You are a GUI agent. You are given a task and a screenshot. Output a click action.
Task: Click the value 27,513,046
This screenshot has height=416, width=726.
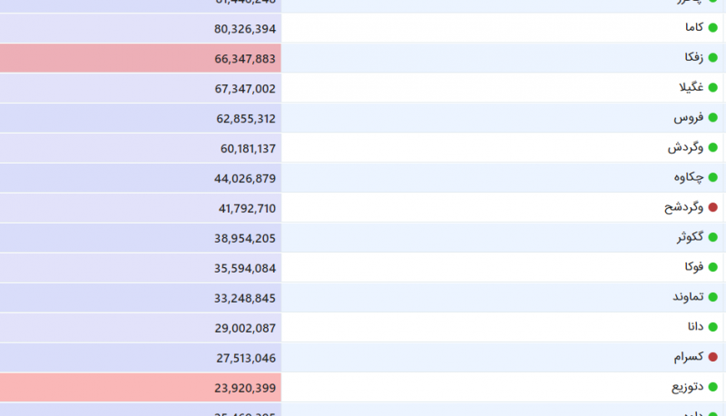pyautogui.click(x=246, y=358)
